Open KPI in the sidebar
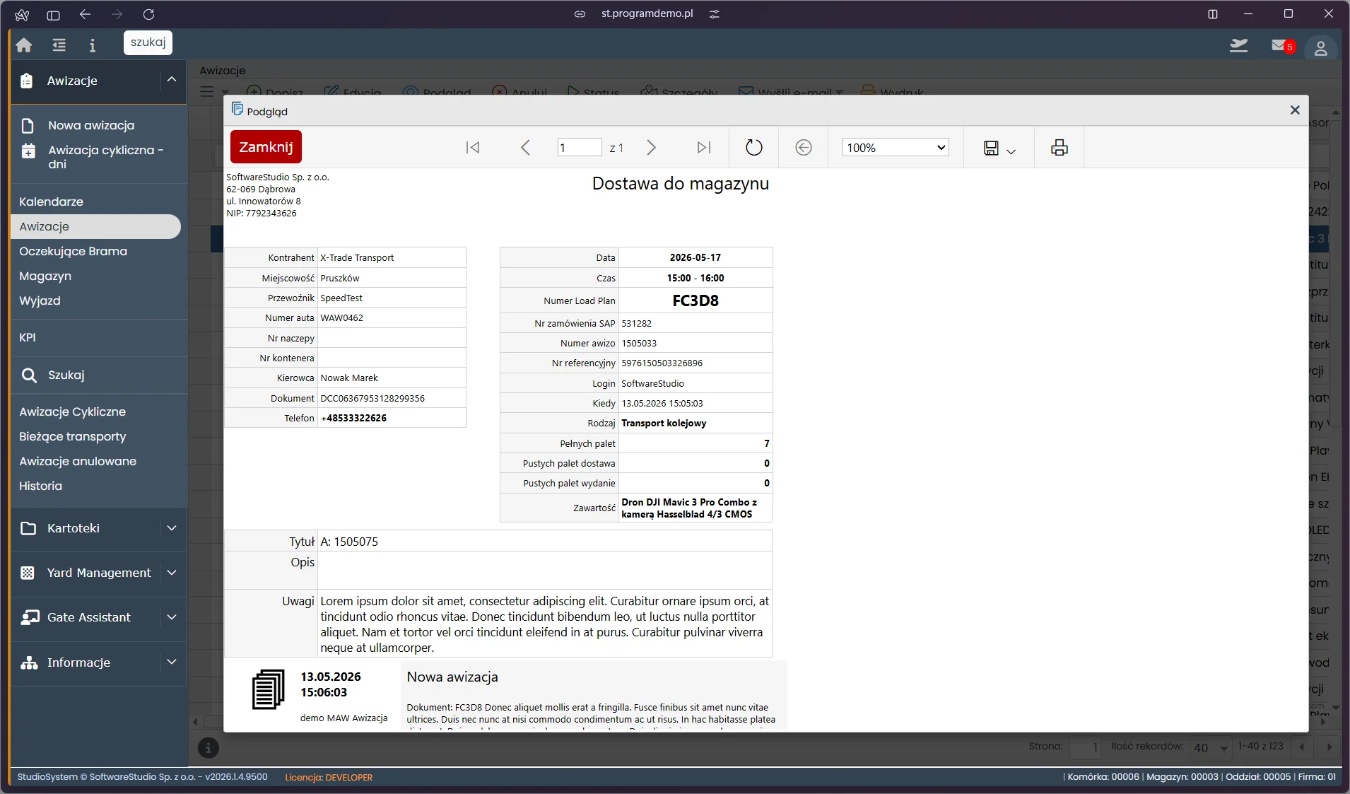Viewport: 1350px width, 794px height. coord(28,337)
